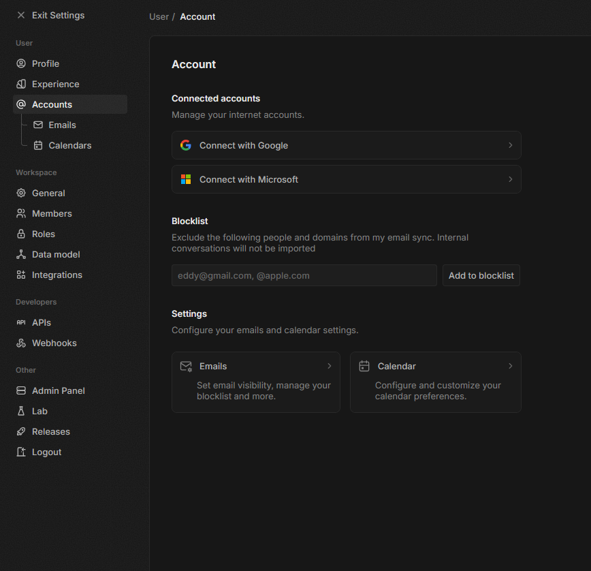Viewport: 591px width, 571px height.
Task: Open Members workspace page
Action: [70, 213]
